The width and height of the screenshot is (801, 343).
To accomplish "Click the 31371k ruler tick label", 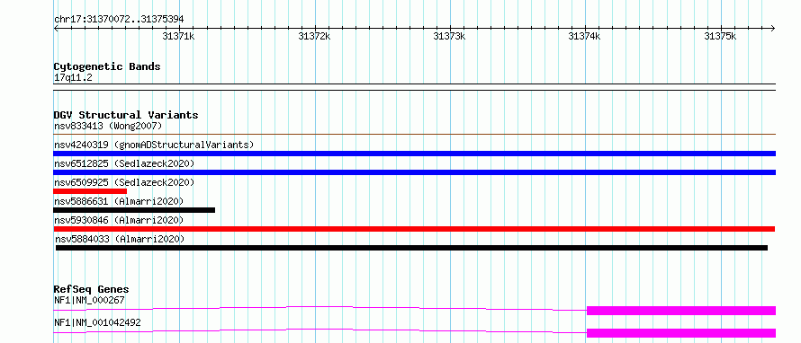I will 178,36.
